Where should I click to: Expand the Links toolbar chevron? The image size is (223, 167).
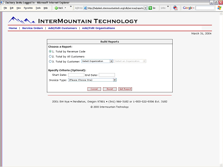(x=168, y=7)
